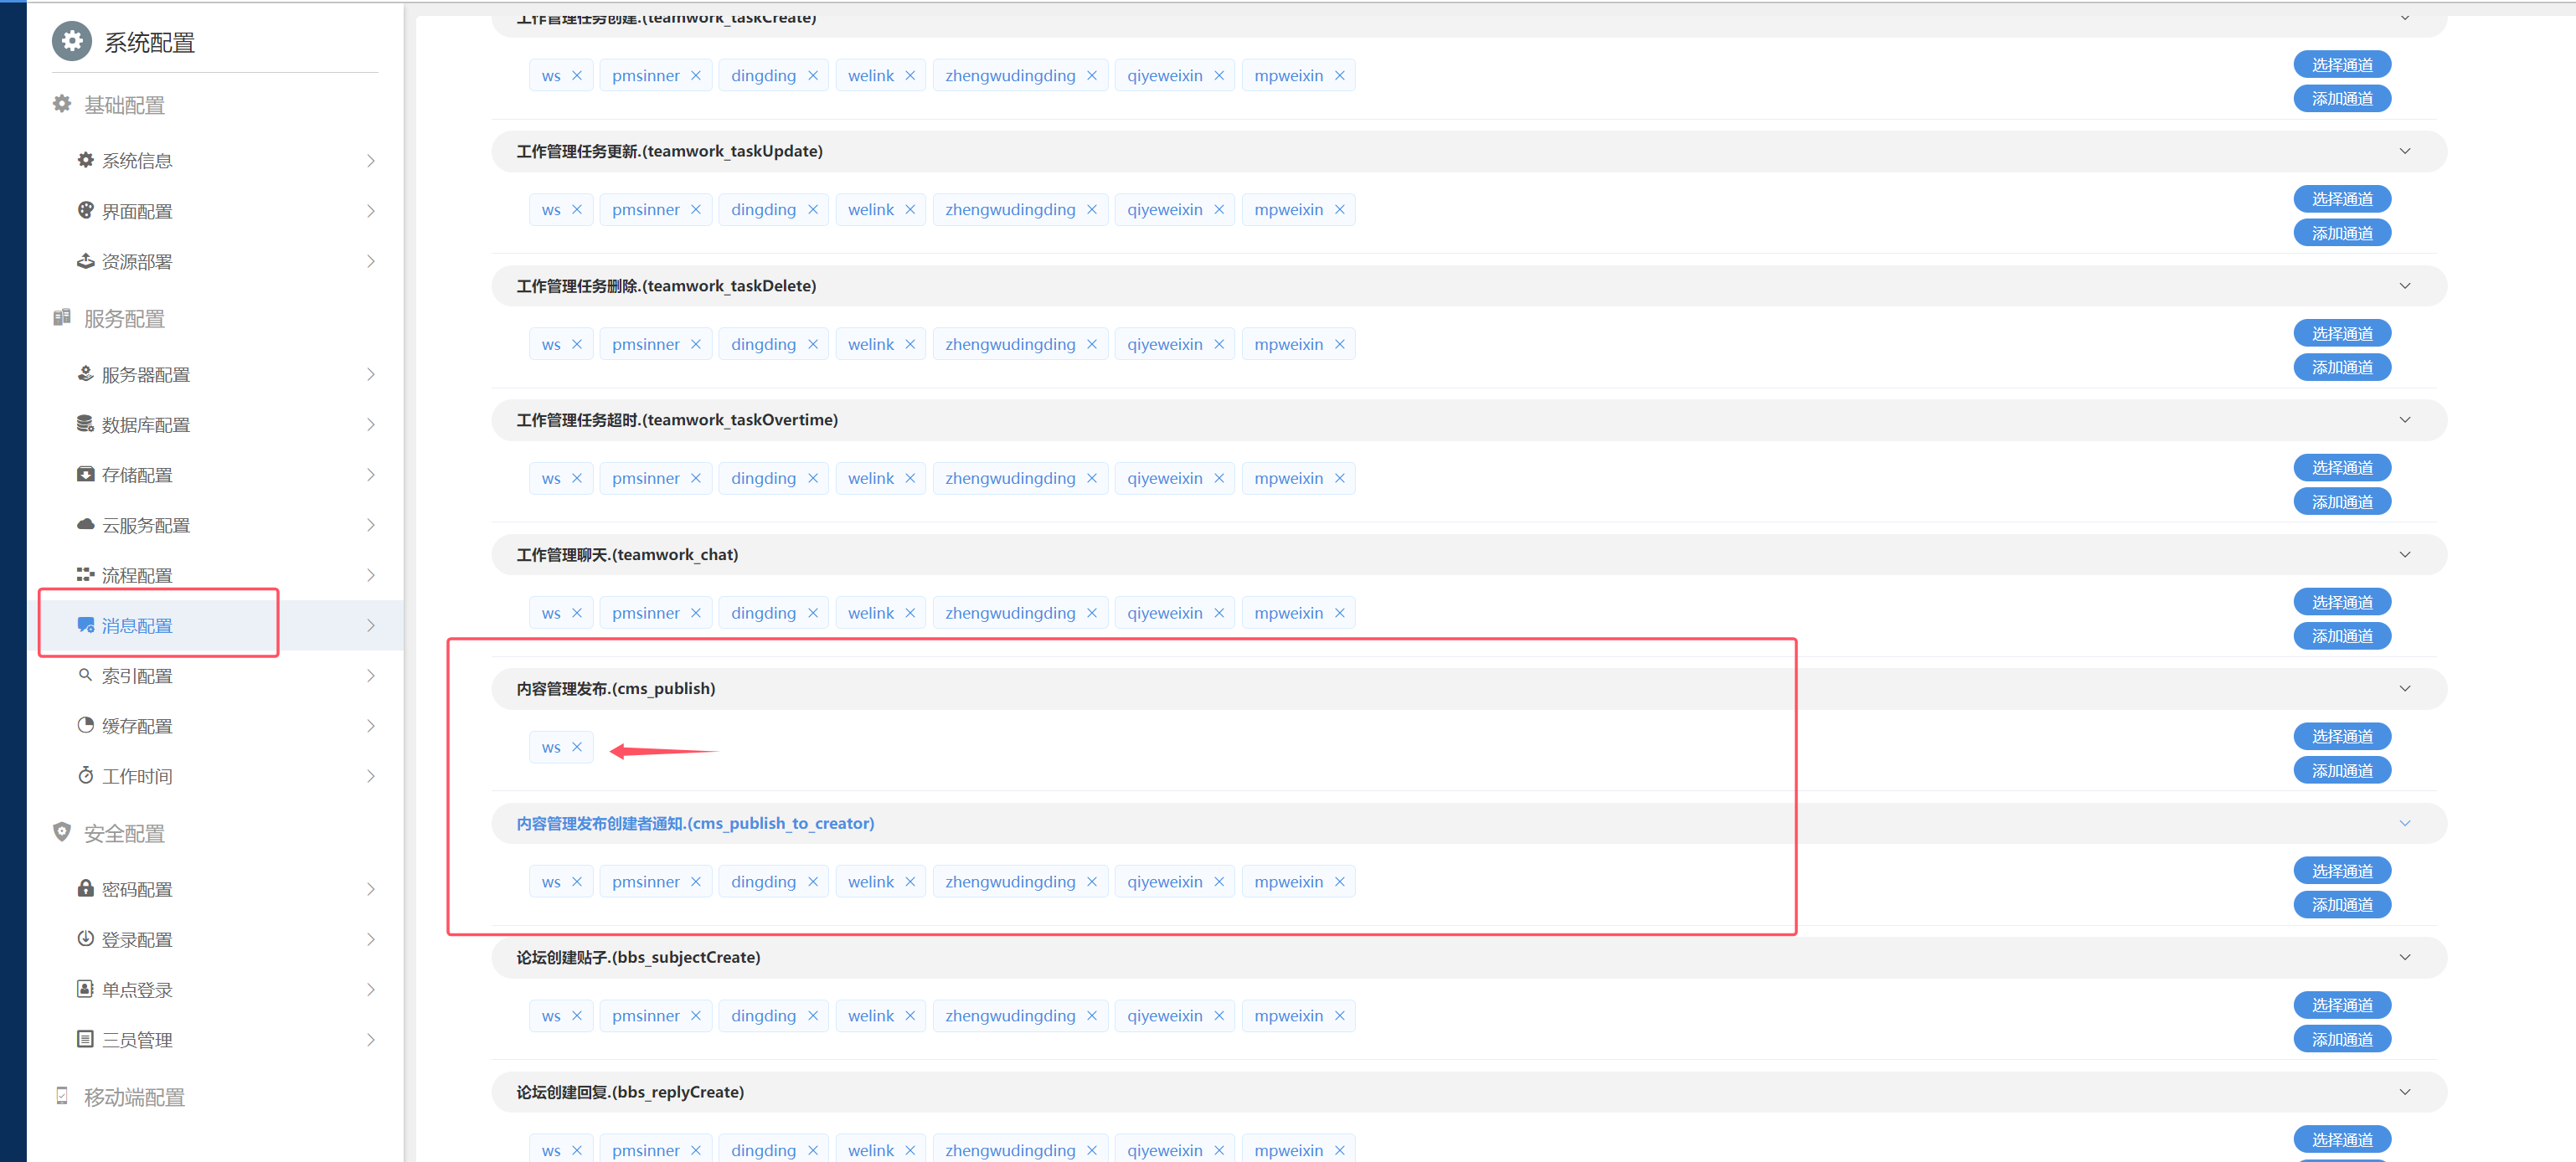Remove dingding tag from teamwork_taskUpdate row
2576x1162 pixels.
click(813, 209)
